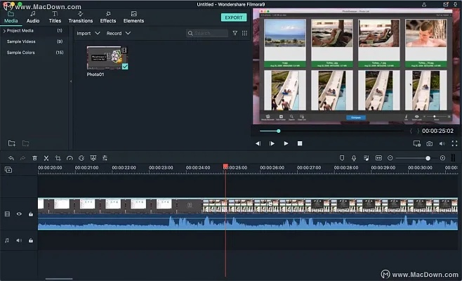This screenshot has width=462, height=281.
Task: Add a marker with the shield icon
Action: tap(342, 158)
